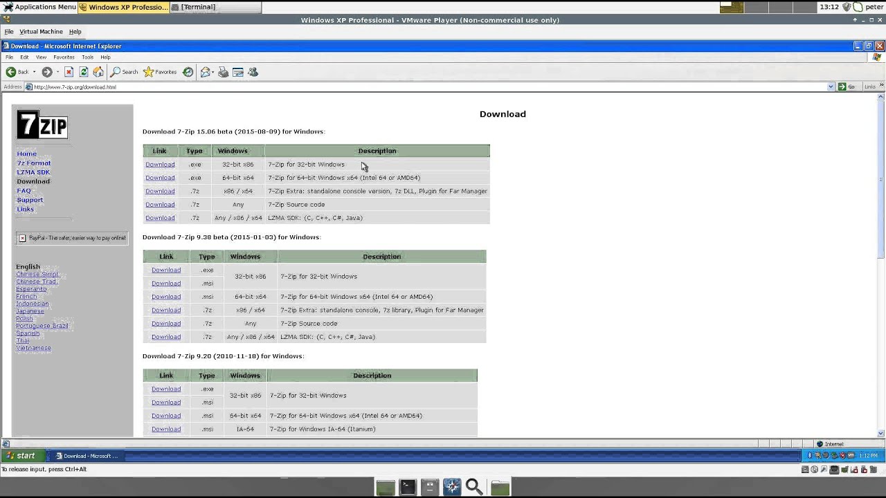
Task: Click in the address bar URL field
Action: (x=426, y=86)
